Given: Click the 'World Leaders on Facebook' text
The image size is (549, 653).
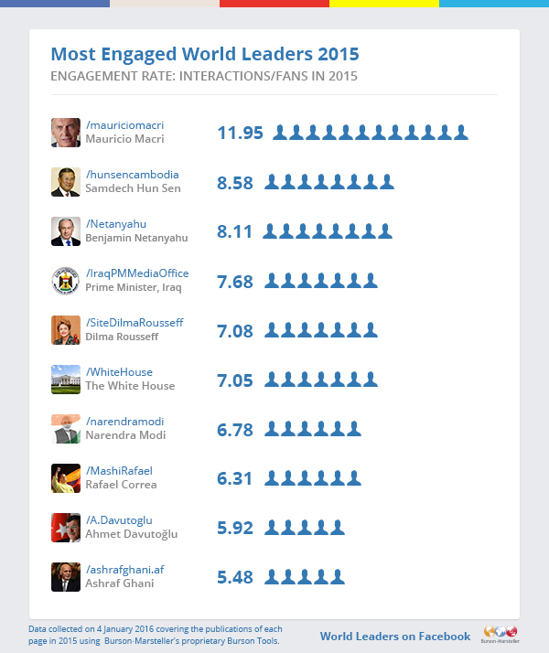Looking at the screenshot, I should point(394,637).
